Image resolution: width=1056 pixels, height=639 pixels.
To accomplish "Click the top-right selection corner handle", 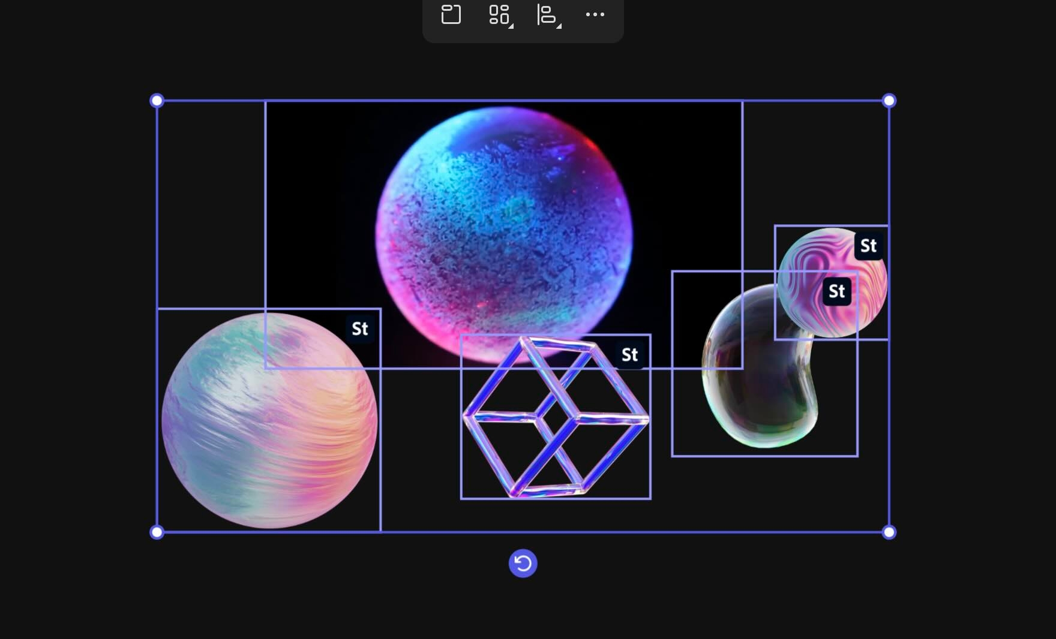I will click(x=889, y=101).
